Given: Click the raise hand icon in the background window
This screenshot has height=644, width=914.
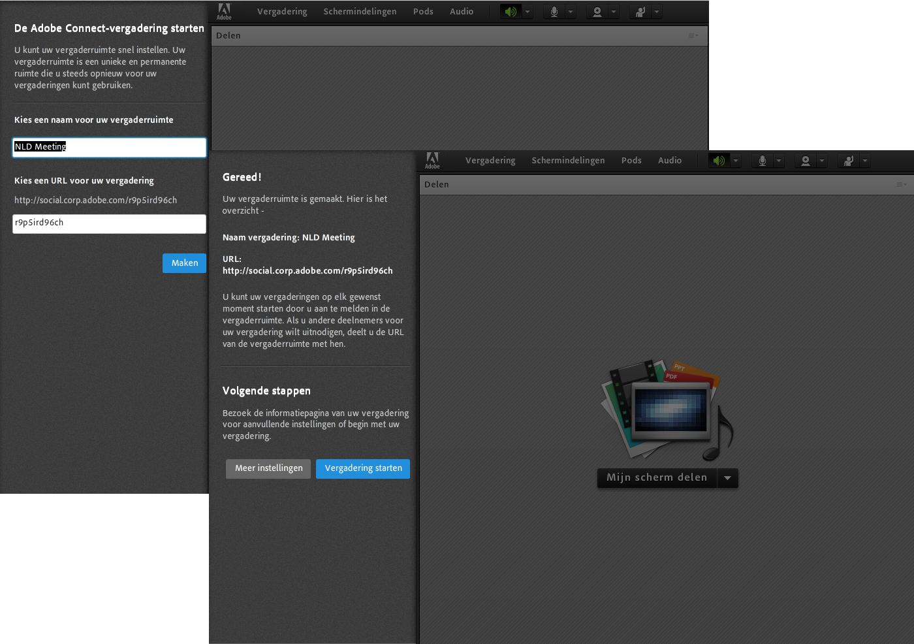Looking at the screenshot, I should 640,12.
